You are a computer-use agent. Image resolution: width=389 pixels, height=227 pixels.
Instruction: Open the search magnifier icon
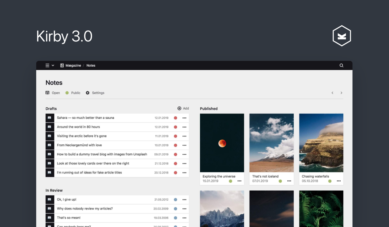click(x=341, y=66)
